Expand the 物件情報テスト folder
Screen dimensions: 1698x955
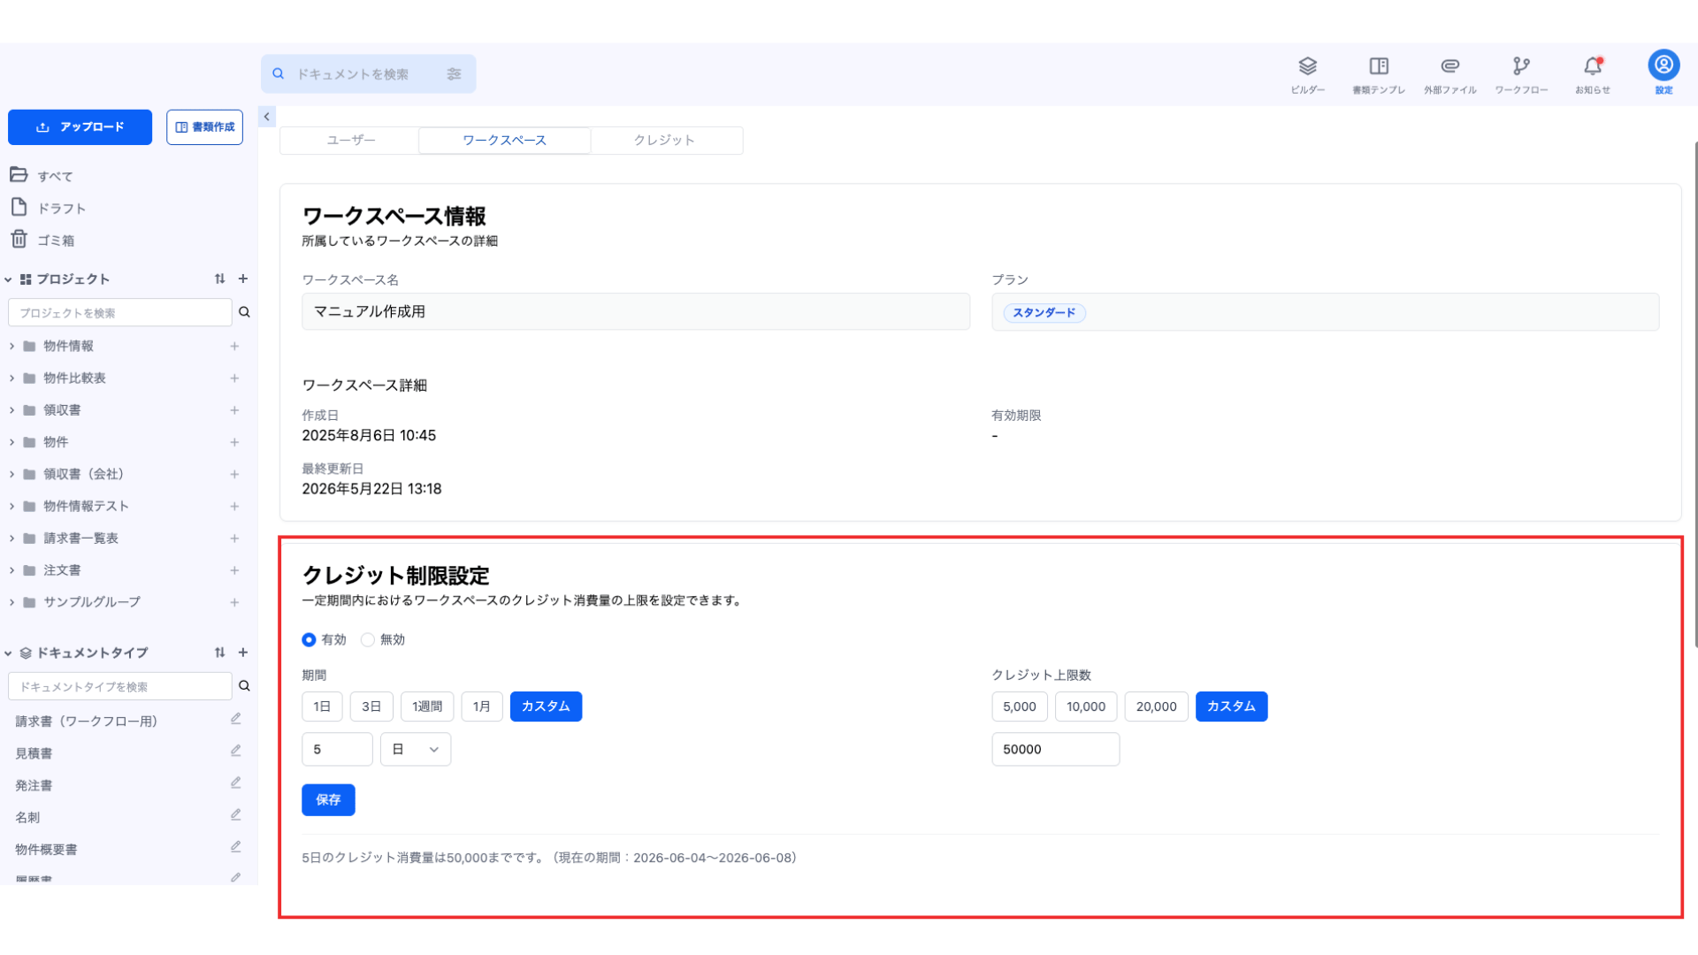[x=11, y=507]
